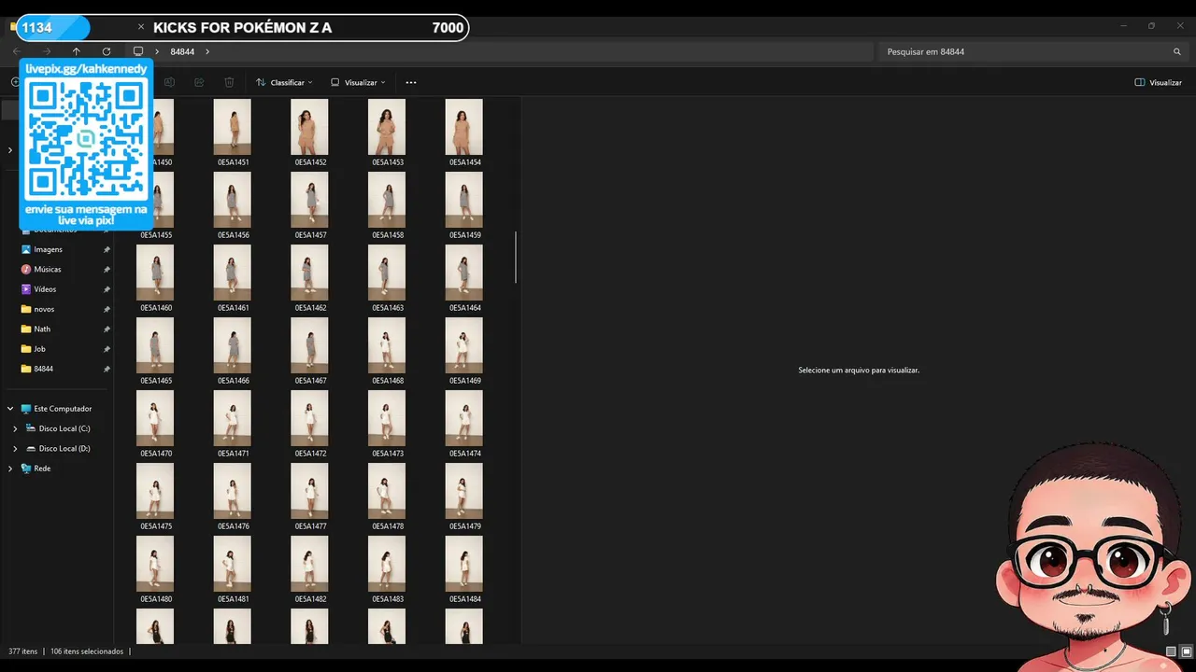Select thumbnail 0E5A1471
The image size is (1196, 672).
point(233,418)
